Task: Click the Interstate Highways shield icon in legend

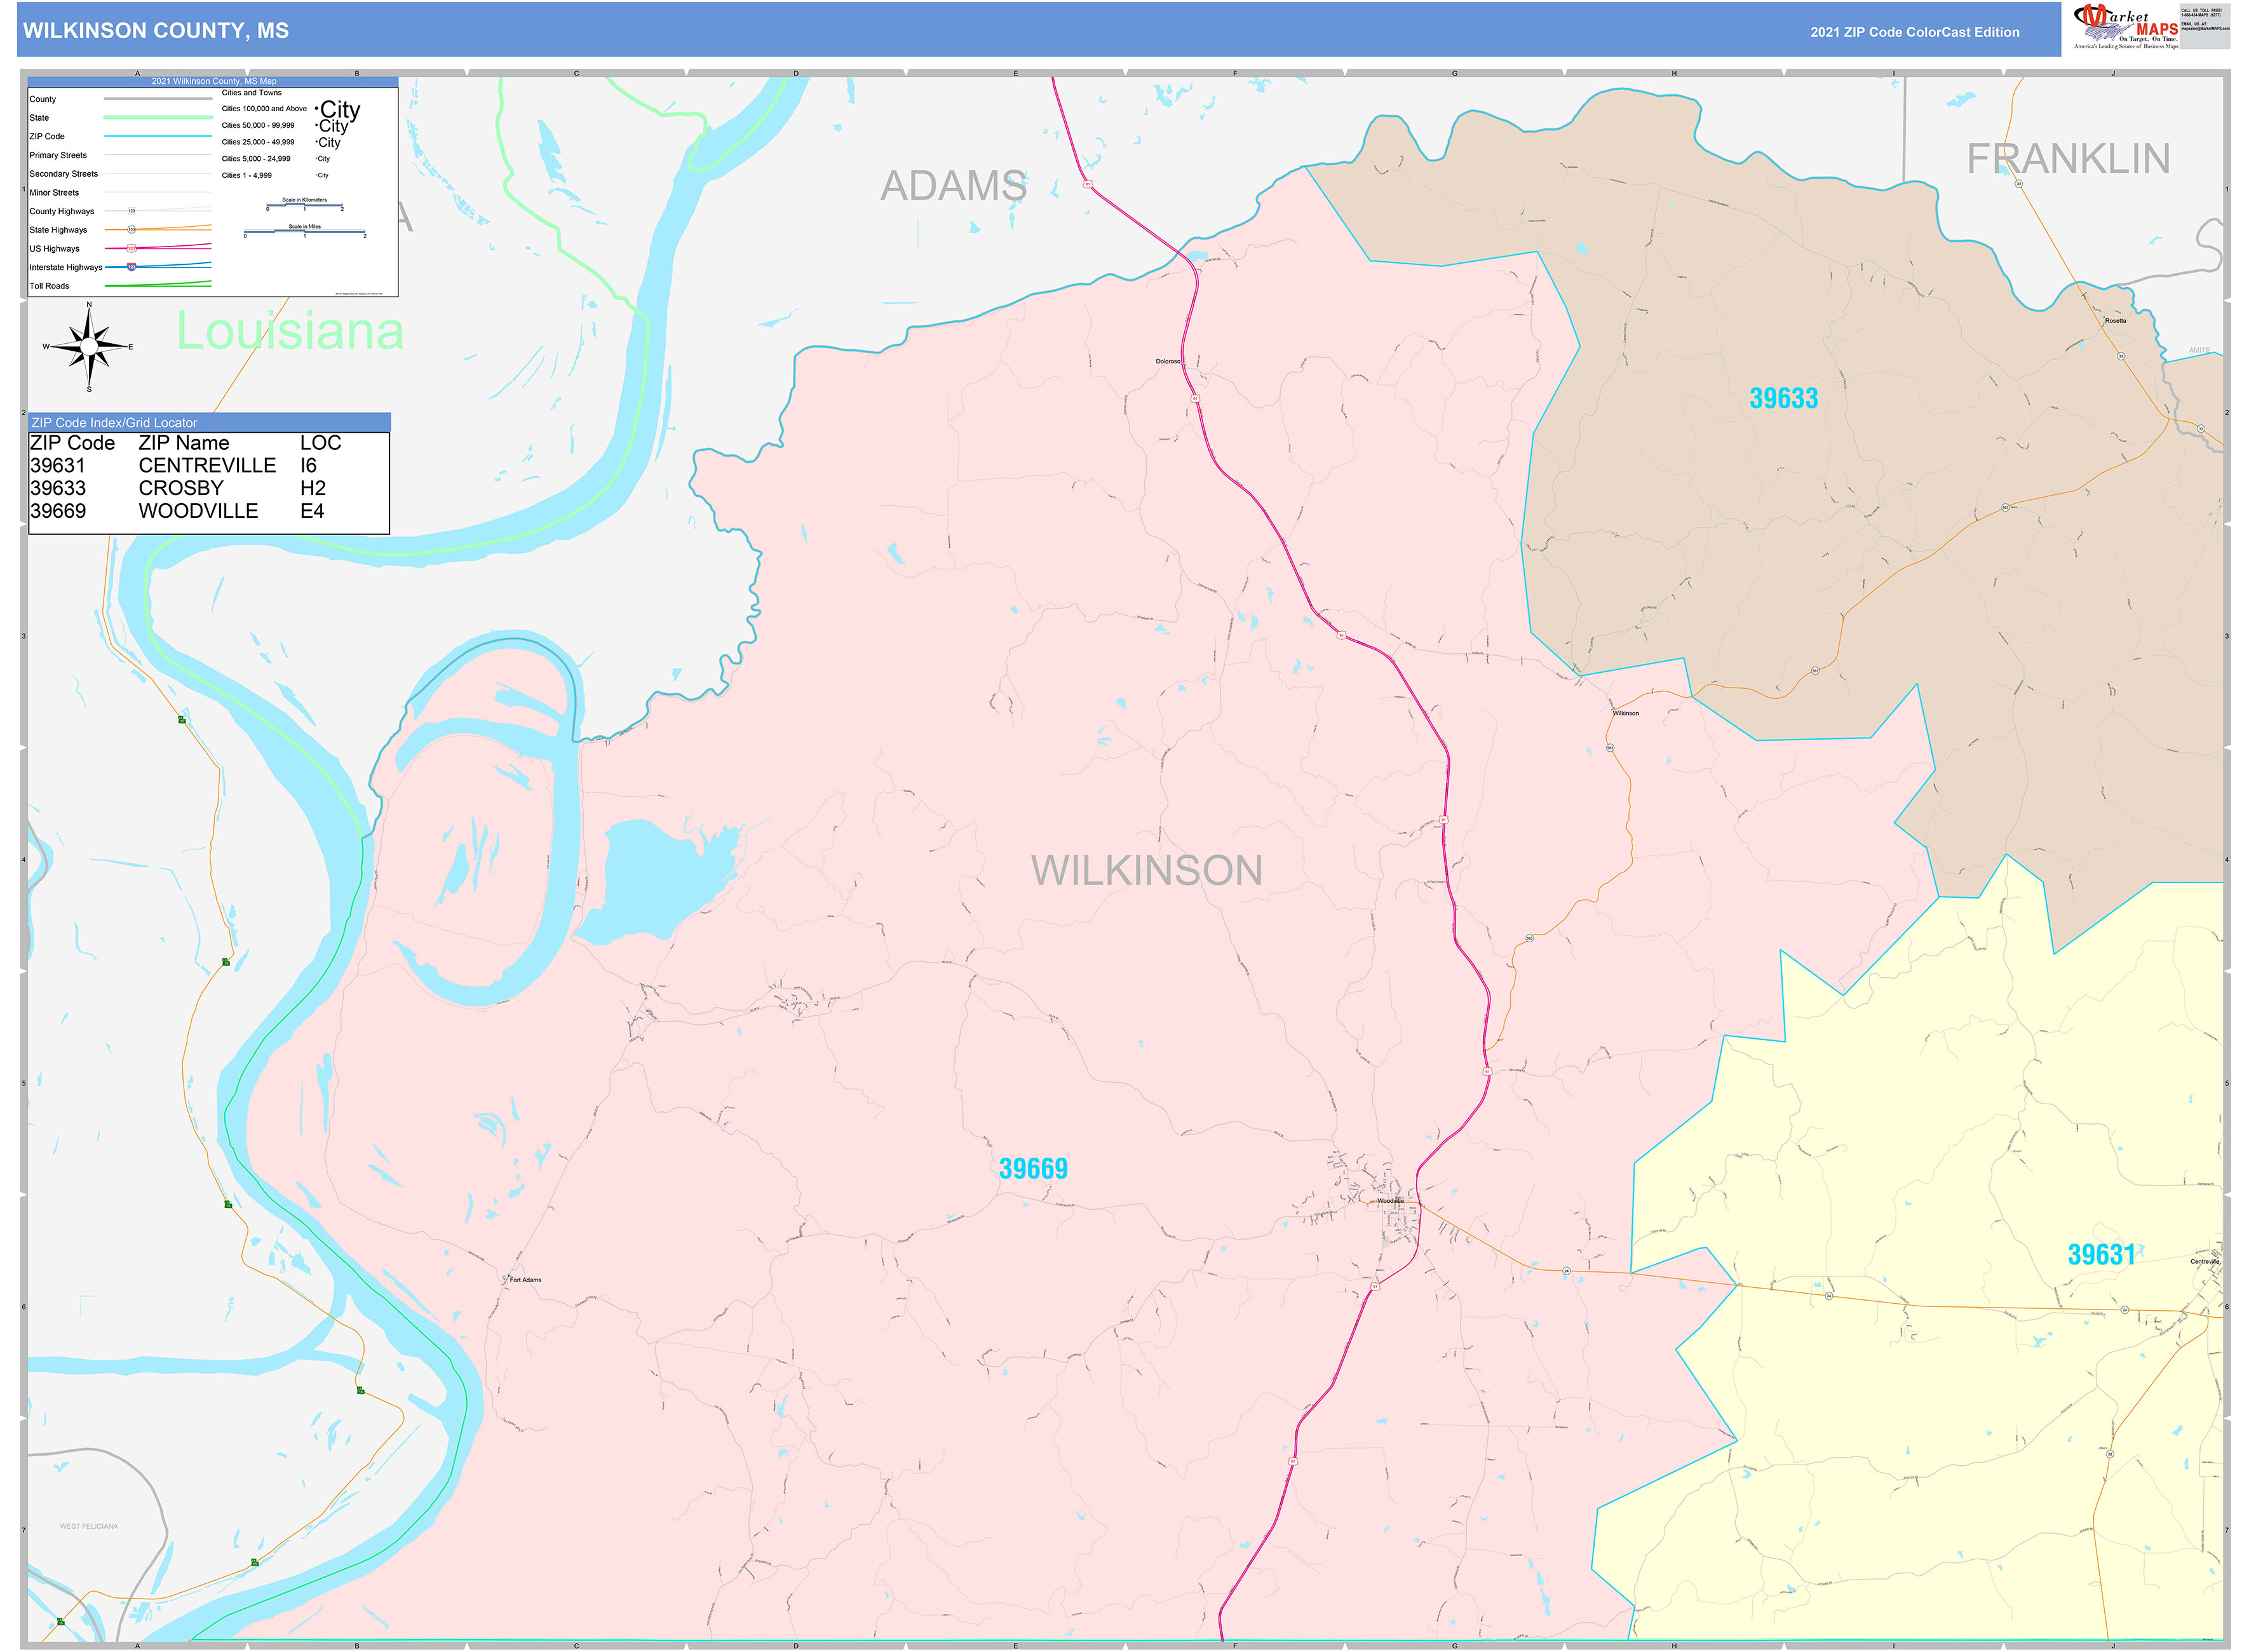Action: click(131, 267)
